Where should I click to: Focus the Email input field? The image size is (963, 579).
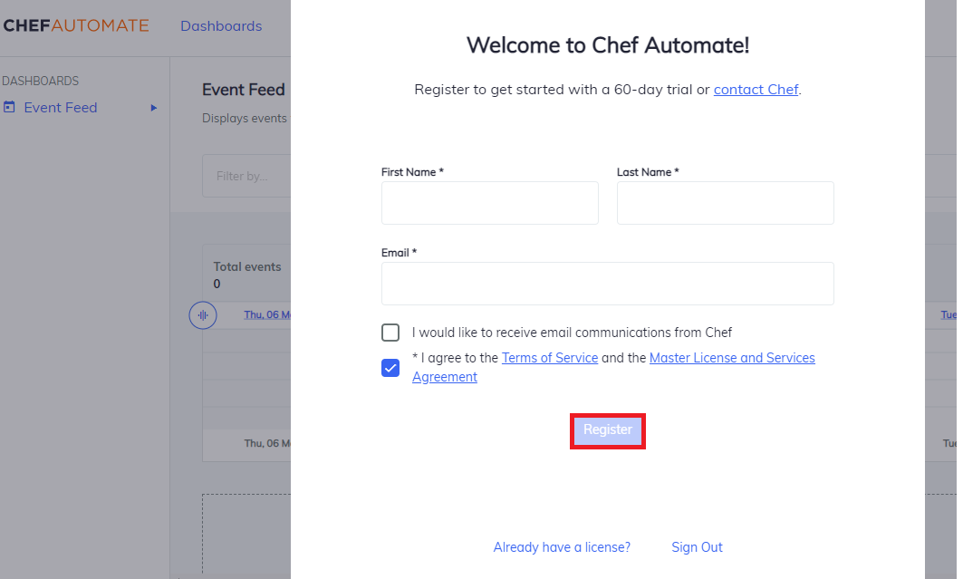[607, 283]
